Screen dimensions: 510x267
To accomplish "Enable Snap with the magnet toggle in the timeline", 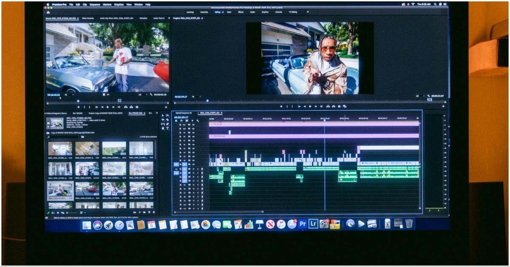I will click(x=181, y=120).
